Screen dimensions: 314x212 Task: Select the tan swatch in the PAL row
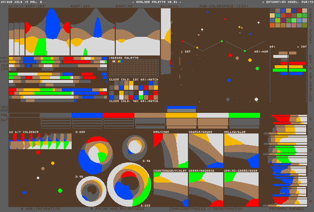[150, 115]
